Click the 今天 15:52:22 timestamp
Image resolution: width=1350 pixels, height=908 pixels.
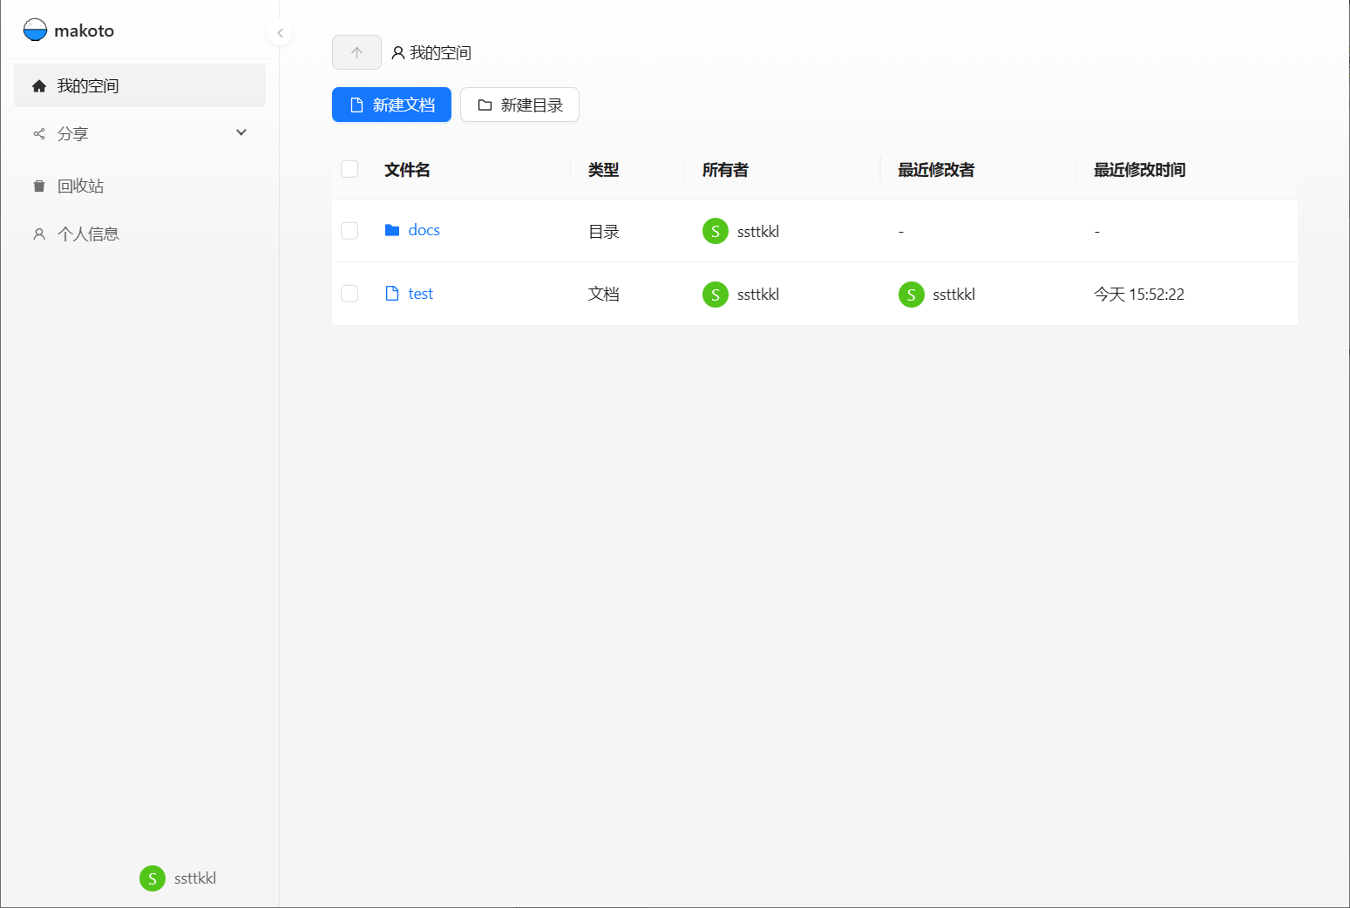1139,295
